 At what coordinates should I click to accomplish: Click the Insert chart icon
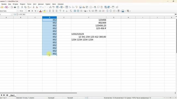tap(84, 7)
